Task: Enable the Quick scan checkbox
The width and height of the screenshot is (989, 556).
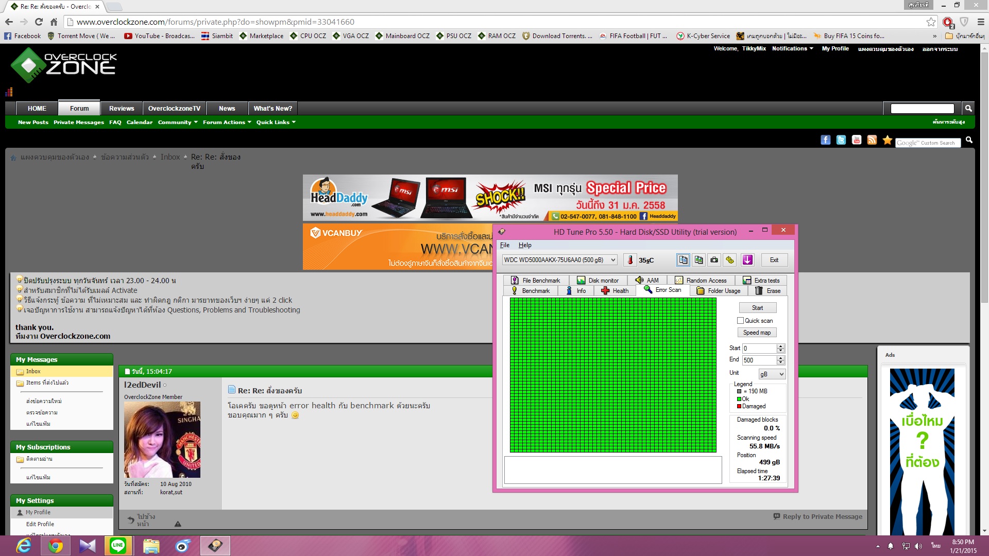Action: (x=740, y=321)
